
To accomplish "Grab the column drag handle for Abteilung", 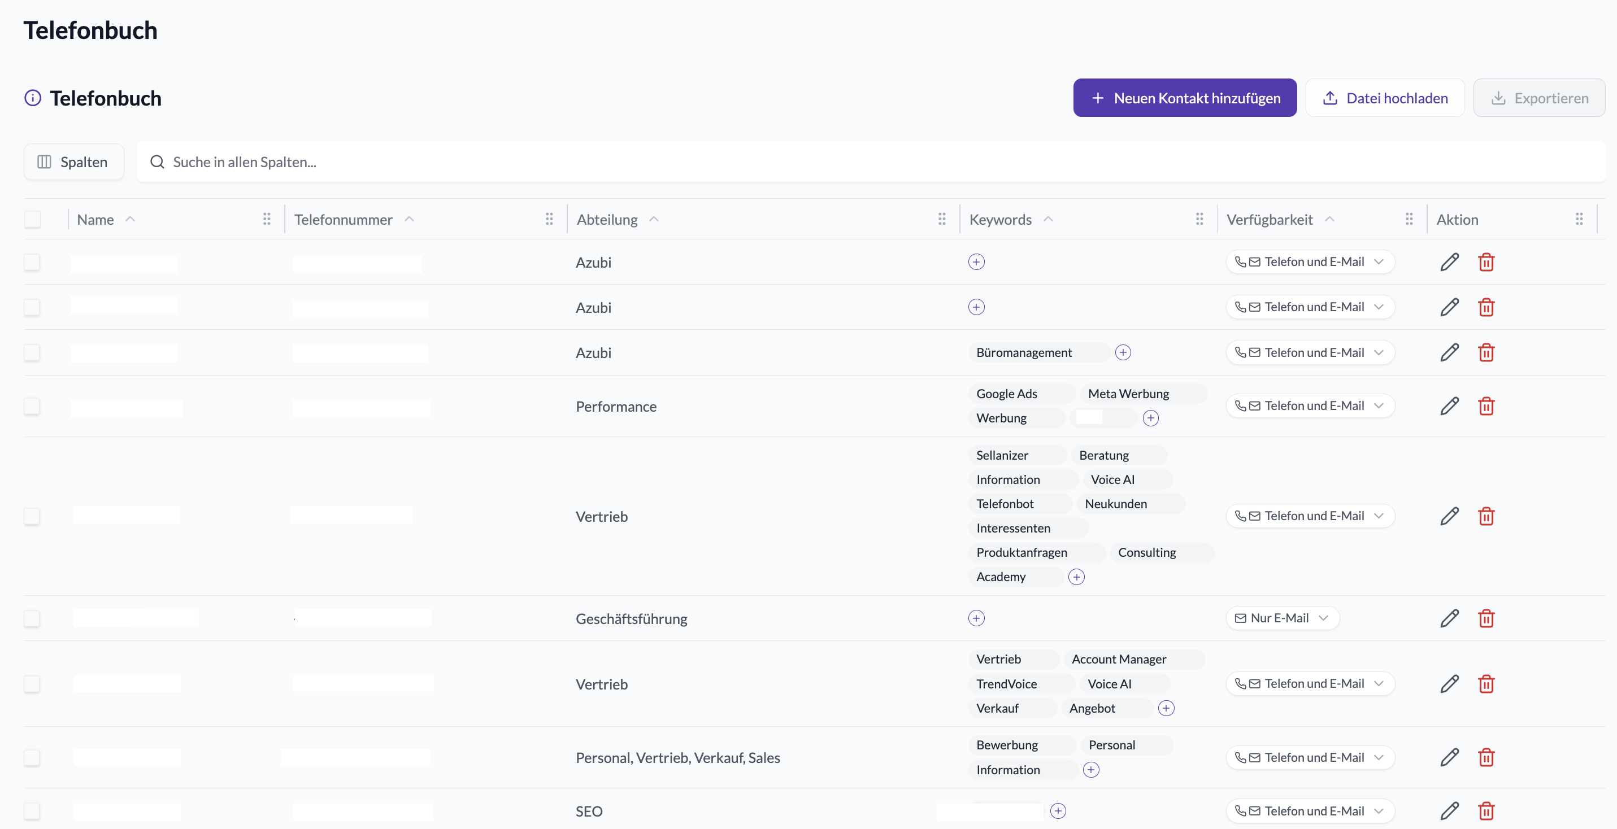I will 942,219.
